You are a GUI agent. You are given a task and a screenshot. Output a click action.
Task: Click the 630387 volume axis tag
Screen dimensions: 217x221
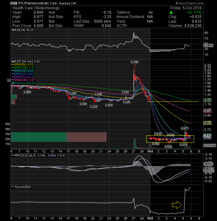[209, 146]
